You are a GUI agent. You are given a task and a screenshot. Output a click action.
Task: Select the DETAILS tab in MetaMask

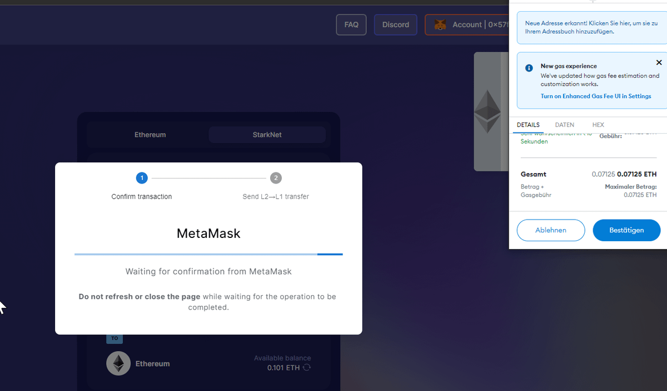(528, 125)
